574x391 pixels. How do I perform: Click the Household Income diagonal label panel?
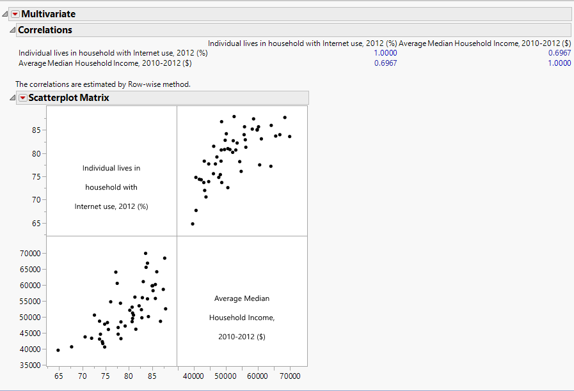242,317
